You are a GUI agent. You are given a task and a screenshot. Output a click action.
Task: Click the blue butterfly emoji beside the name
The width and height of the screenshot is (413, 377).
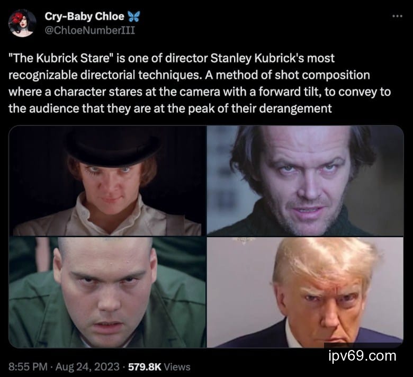(133, 16)
